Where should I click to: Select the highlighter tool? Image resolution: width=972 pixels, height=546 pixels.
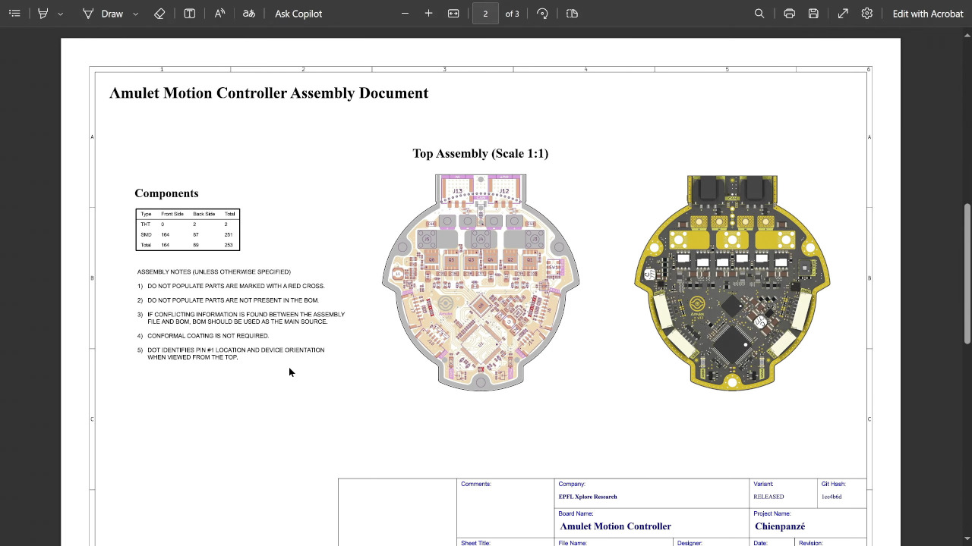[43, 13]
